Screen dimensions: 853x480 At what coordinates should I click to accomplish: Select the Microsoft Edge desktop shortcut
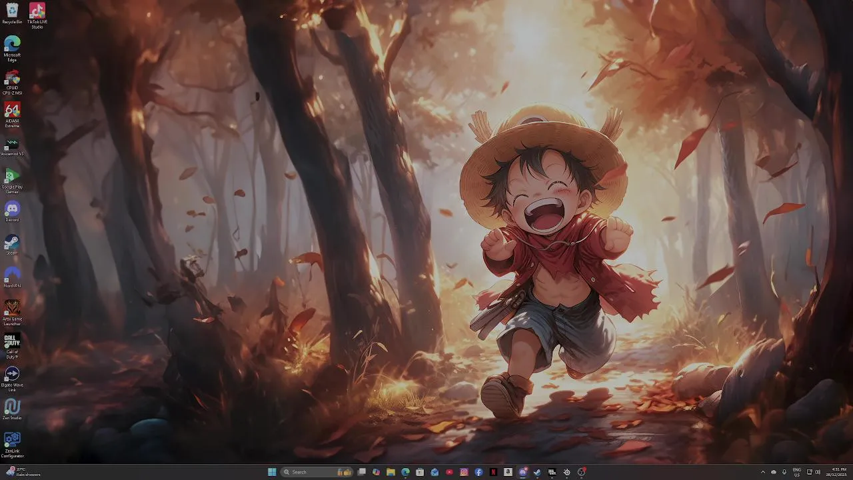[x=12, y=49]
